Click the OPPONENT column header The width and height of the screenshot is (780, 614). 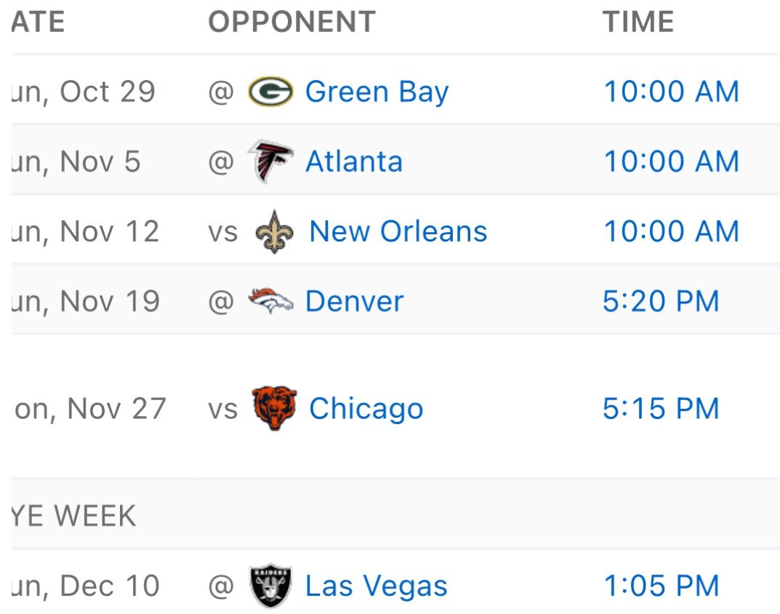point(292,22)
